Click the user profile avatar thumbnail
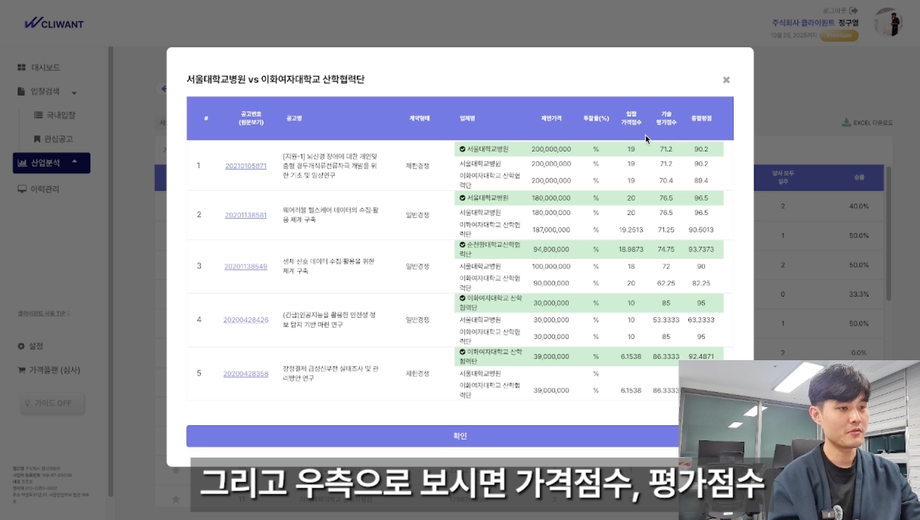920x520 pixels. coord(888,23)
